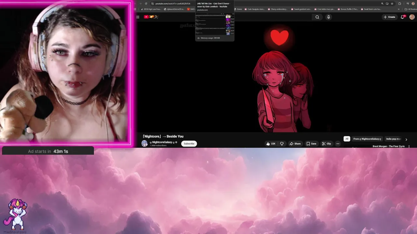This screenshot has height=234, width=417.
Task: Save the video to a playlist
Action: [x=311, y=144]
